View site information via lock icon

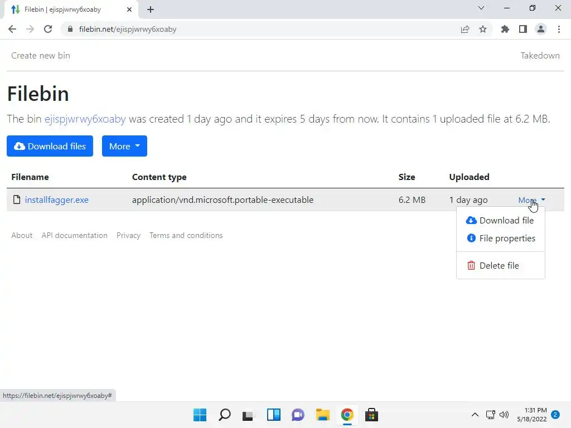[70, 29]
